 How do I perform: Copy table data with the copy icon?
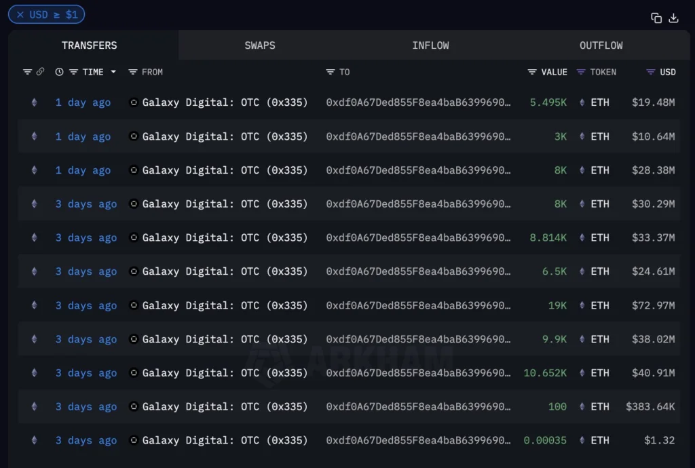click(656, 18)
